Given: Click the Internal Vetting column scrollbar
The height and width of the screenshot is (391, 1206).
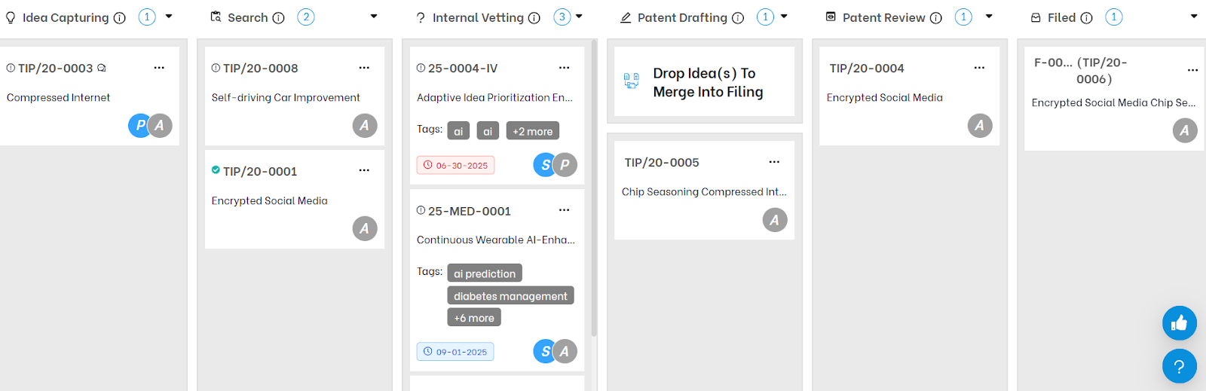Looking at the screenshot, I should pyautogui.click(x=594, y=188).
